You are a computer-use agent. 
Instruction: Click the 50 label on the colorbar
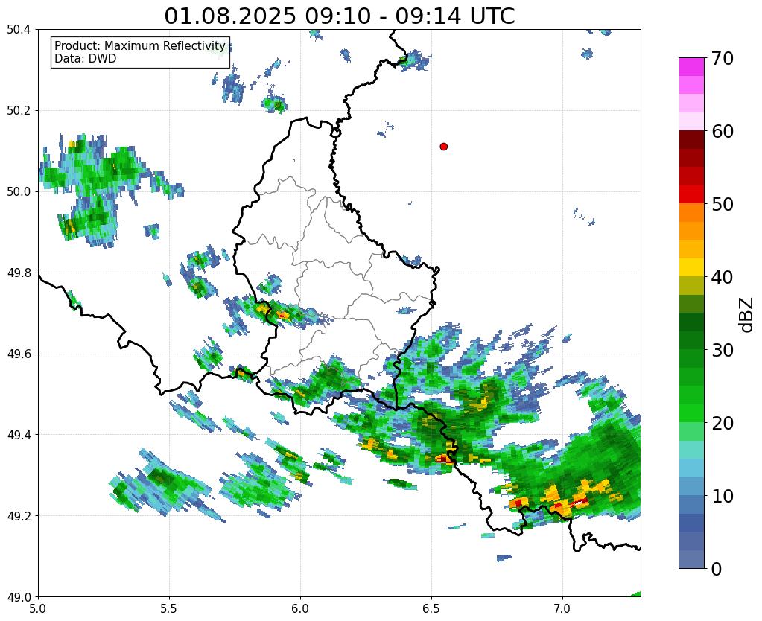722,204
